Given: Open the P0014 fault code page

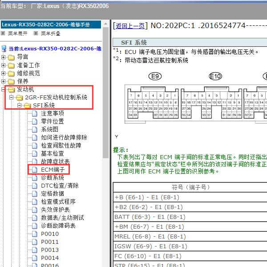Looking at the screenshot, I should (50, 258).
